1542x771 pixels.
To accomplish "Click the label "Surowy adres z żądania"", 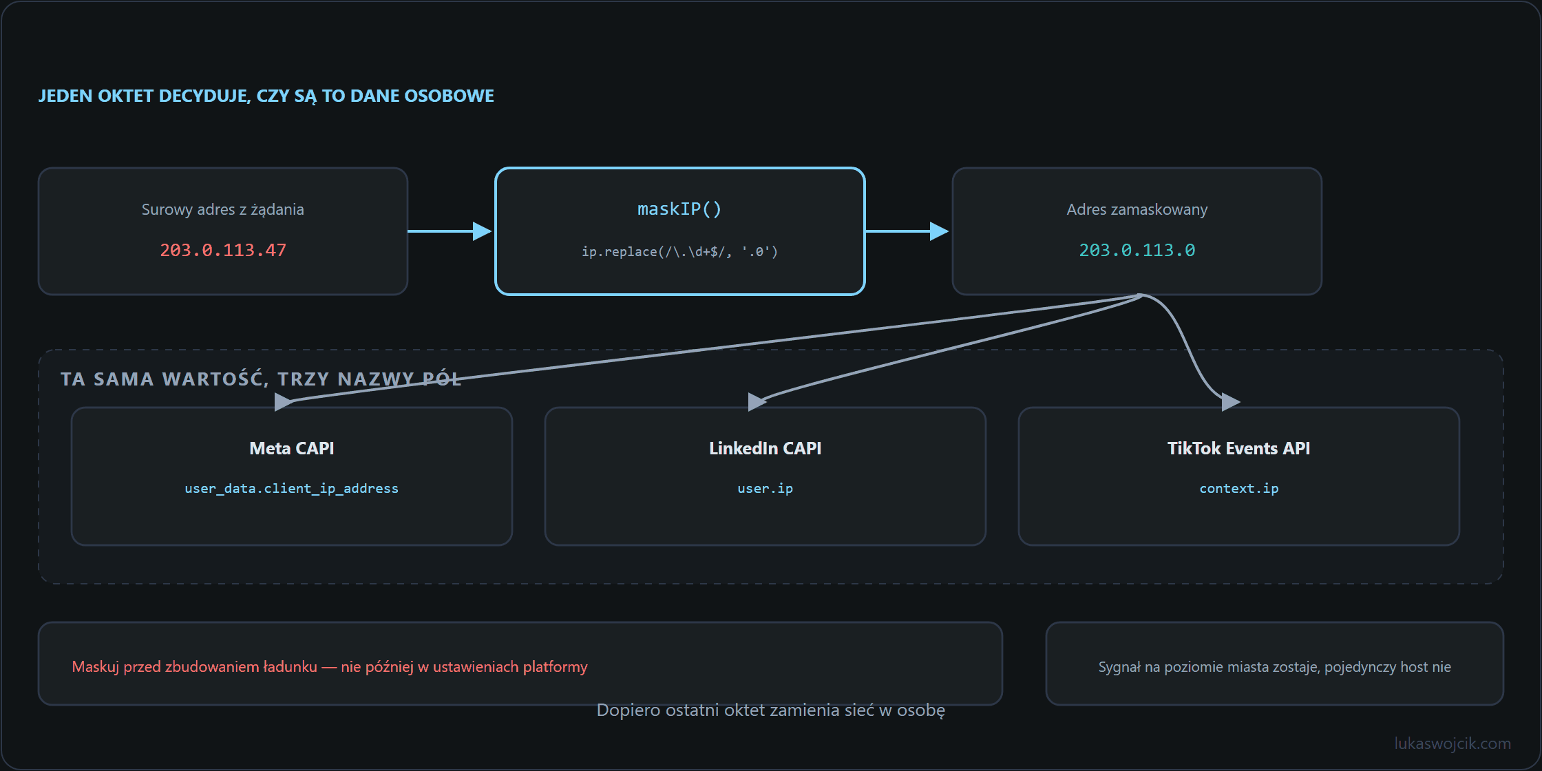I will click(222, 209).
